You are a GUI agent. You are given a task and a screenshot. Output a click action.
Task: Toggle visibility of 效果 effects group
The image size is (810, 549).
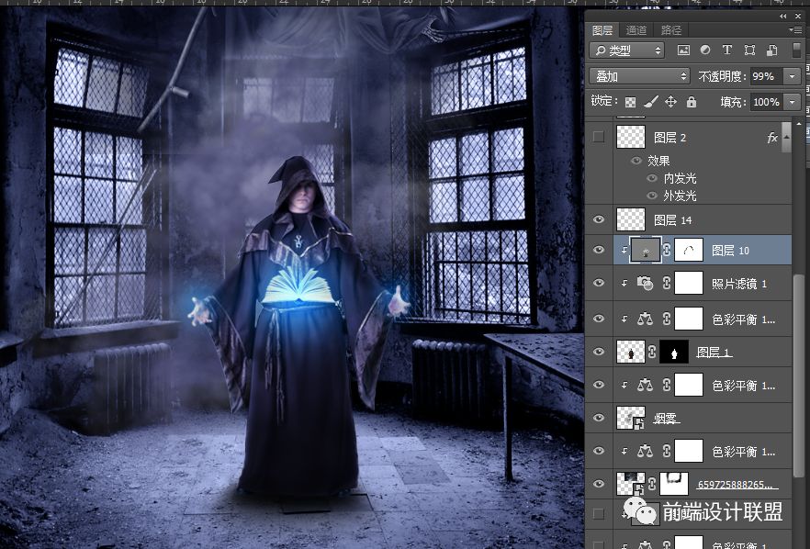(x=636, y=161)
